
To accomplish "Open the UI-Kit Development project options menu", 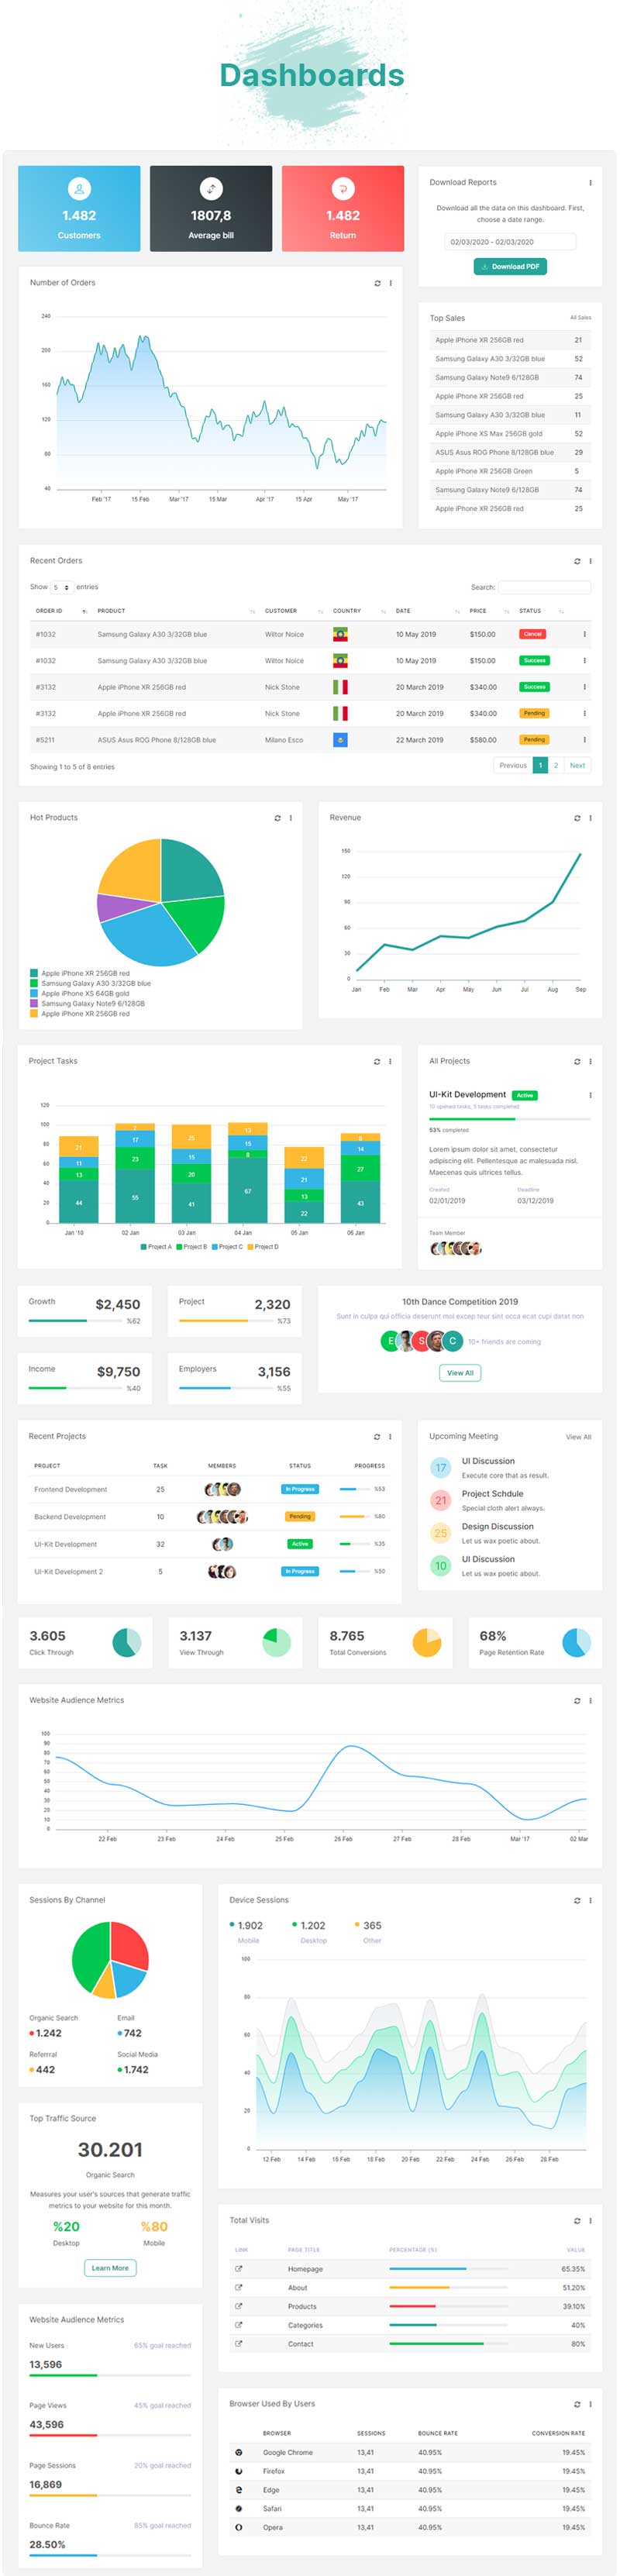I will coord(590,1095).
